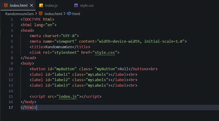Click the closing html tag on line 17
219x121 pixels.
coord(28,108)
